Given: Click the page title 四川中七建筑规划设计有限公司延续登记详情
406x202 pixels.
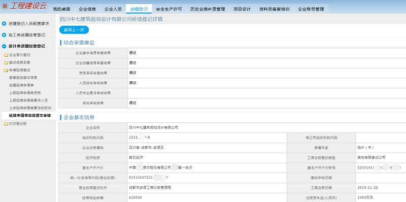Looking at the screenshot, I should pos(111,19).
